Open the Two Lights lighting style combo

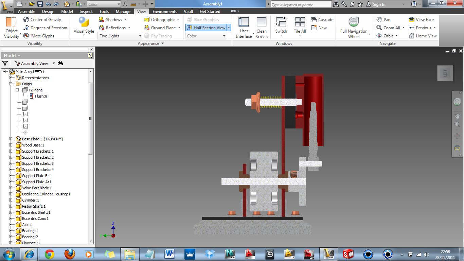pos(120,36)
